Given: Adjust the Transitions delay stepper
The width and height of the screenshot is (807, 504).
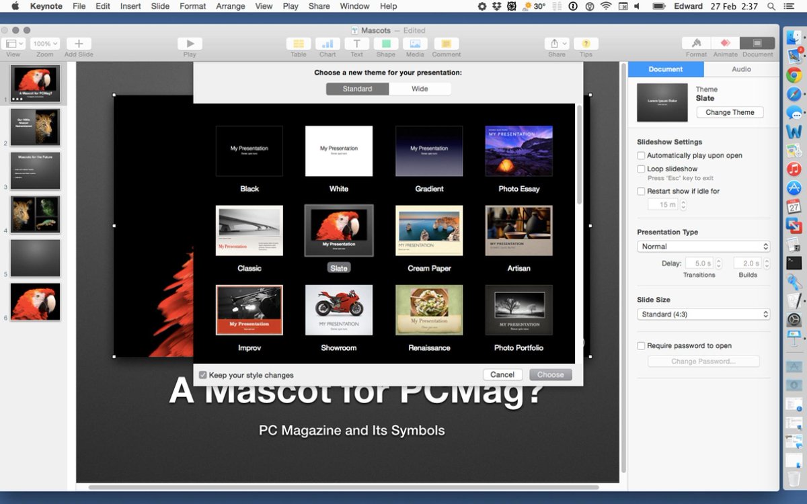Looking at the screenshot, I should (718, 263).
